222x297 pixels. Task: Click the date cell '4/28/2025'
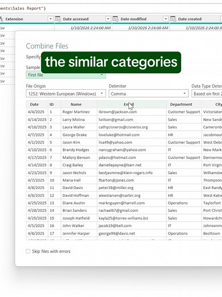point(37,210)
